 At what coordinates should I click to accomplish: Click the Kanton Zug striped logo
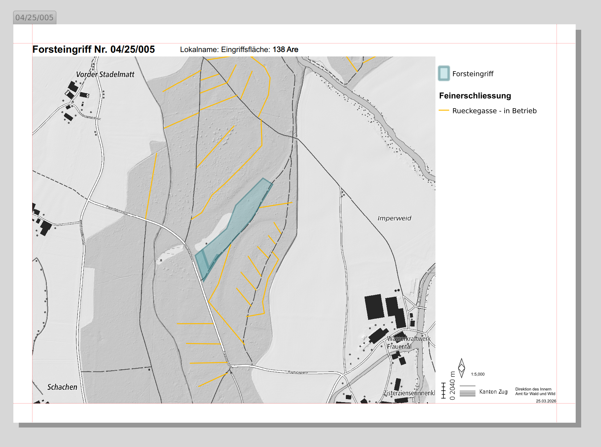(468, 391)
